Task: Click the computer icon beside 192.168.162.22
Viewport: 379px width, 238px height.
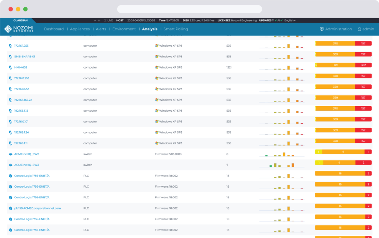Action: click(10, 100)
